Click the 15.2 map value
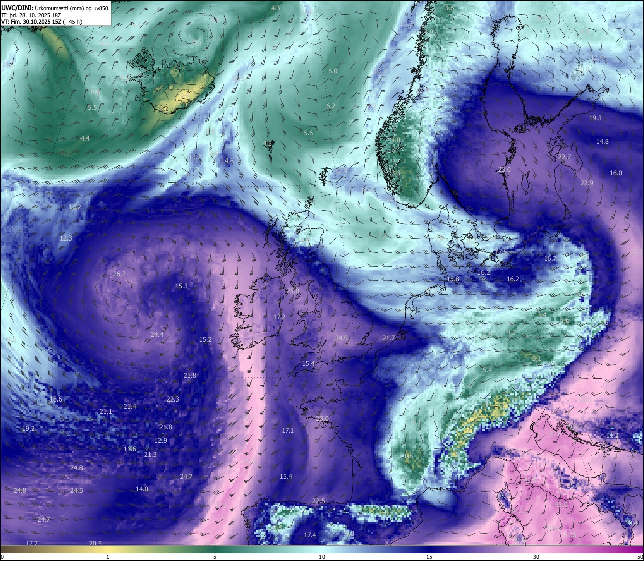The height and width of the screenshot is (561, 644). coord(205,340)
